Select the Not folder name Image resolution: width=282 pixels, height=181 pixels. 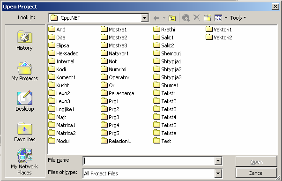(x=113, y=61)
